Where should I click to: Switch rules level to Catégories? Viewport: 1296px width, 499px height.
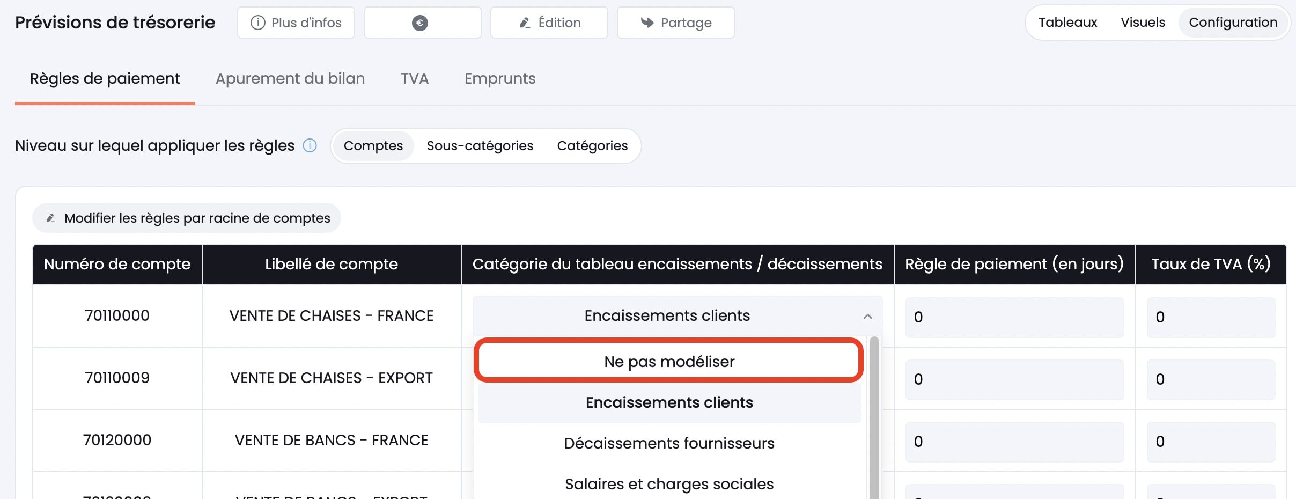point(592,145)
